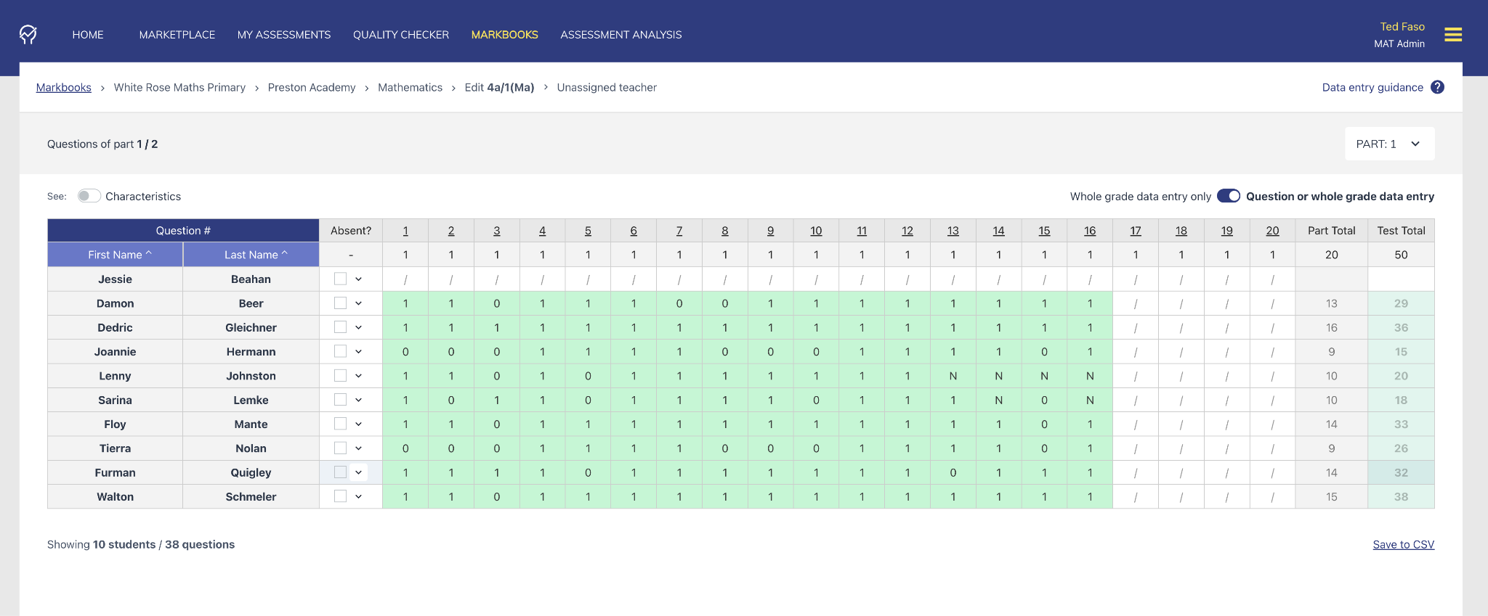Click the Data entry guidance help icon
This screenshot has height=616, width=1488.
click(1436, 87)
